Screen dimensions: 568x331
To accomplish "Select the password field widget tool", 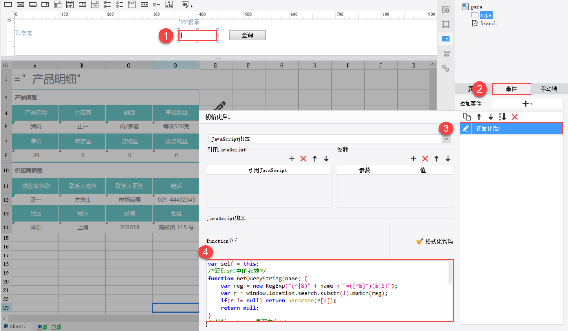I will tap(144, 4).
